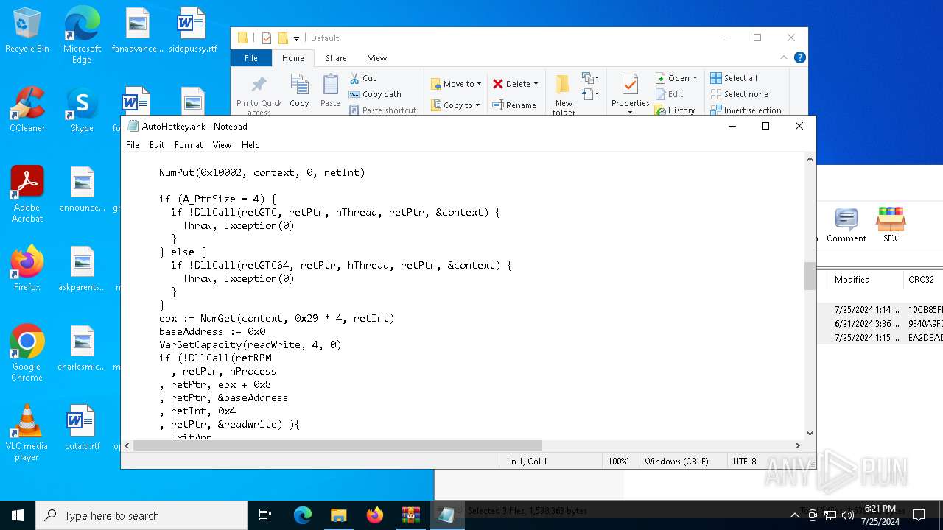Expand Delete dropdown arrow in Explorer

(x=536, y=84)
